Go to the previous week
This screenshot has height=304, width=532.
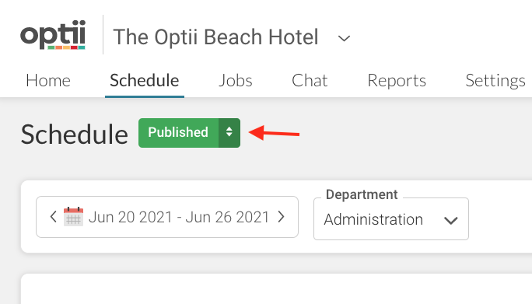[53, 216]
